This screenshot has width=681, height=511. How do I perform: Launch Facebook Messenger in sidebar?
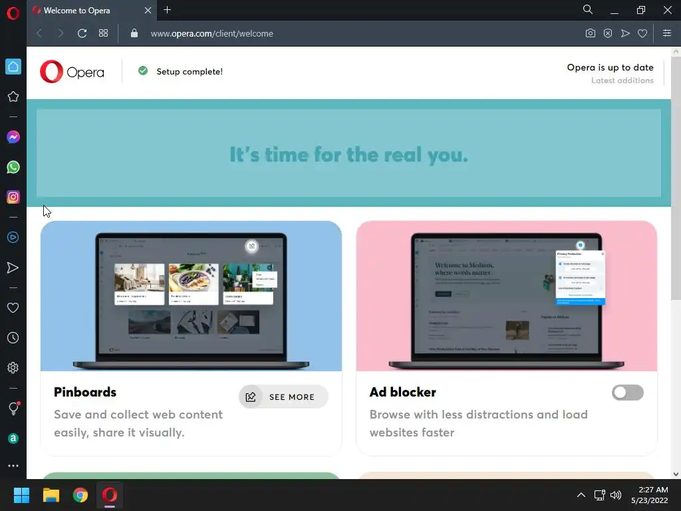13,137
